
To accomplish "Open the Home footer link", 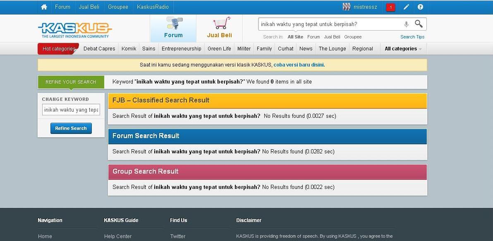I will click(45, 236).
